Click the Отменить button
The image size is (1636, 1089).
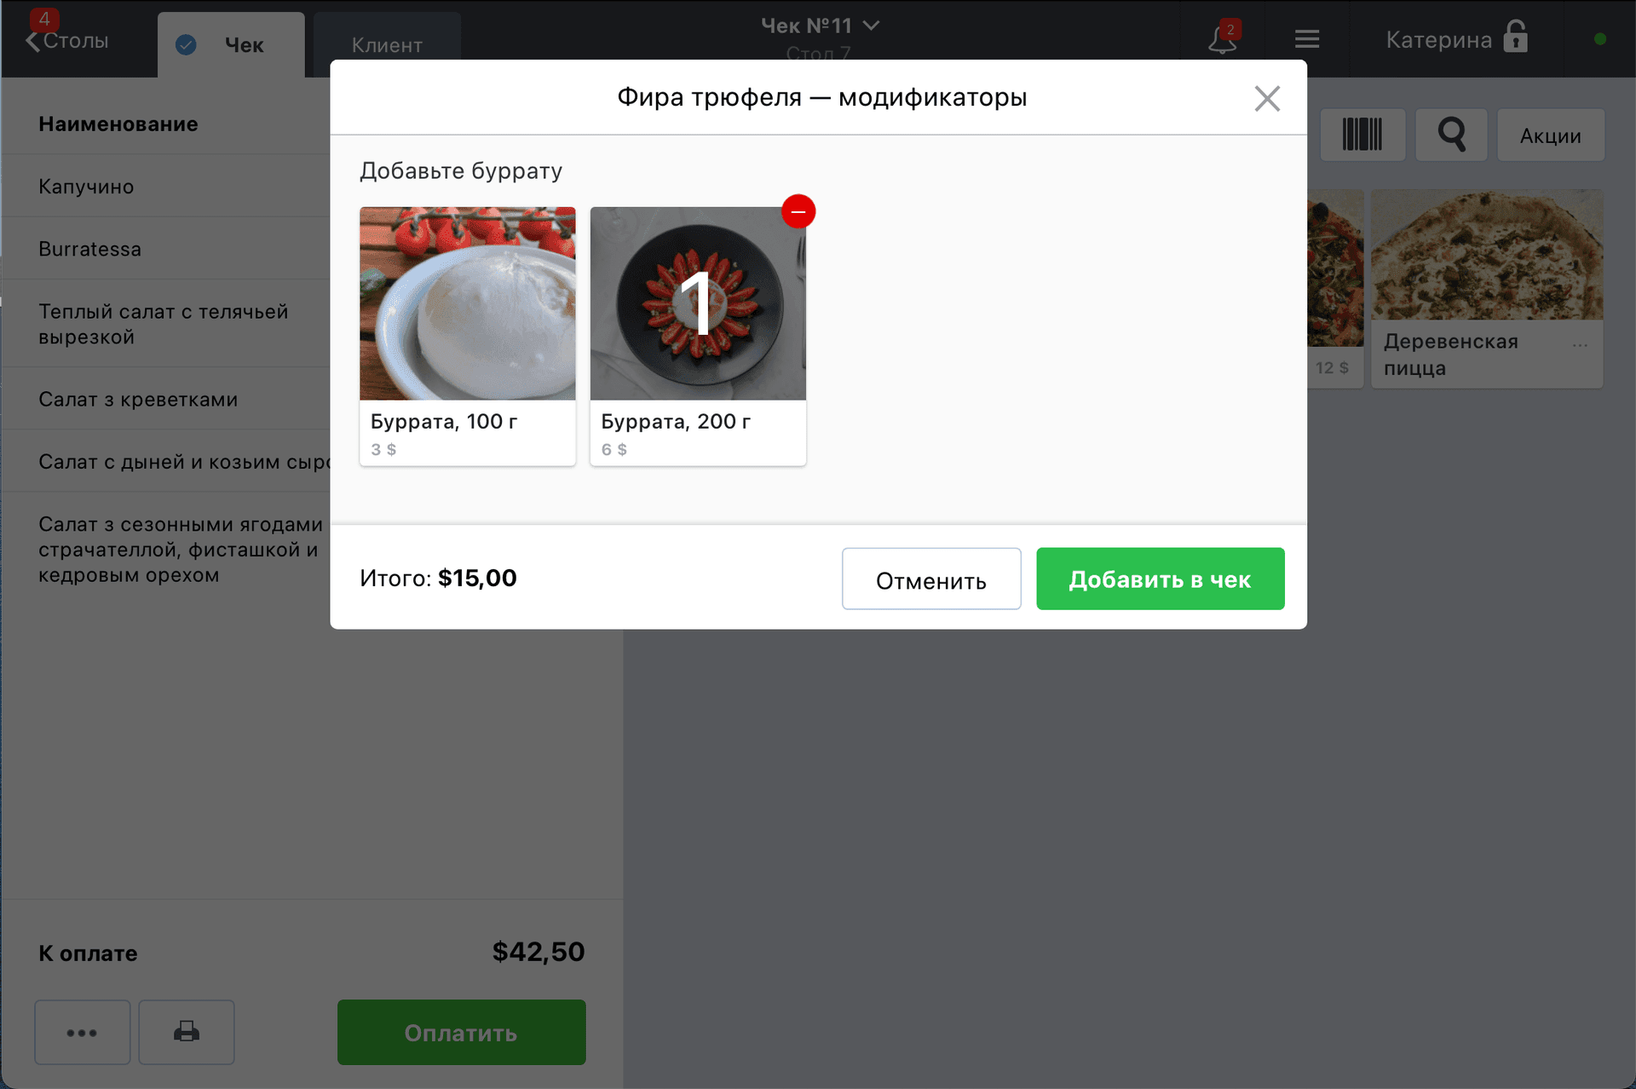pyautogui.click(x=931, y=579)
